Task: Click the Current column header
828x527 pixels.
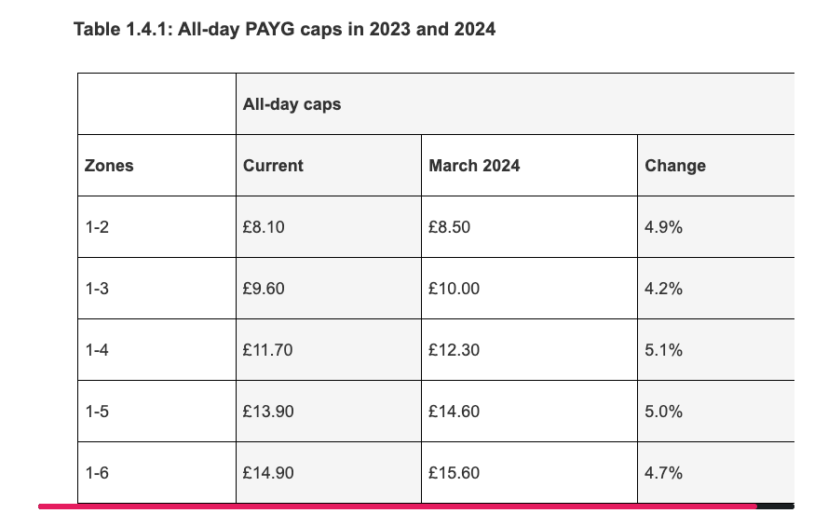Action: tap(329, 166)
